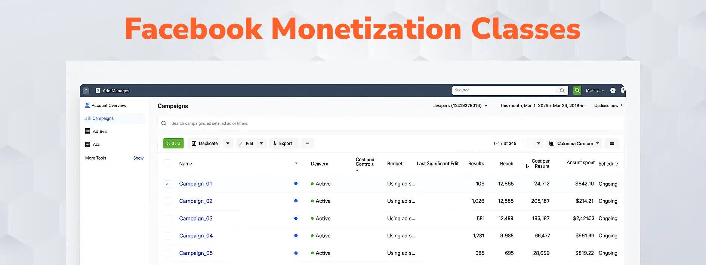Click the Last Significant Edit column header
This screenshot has width=706, height=265.
pos(438,164)
